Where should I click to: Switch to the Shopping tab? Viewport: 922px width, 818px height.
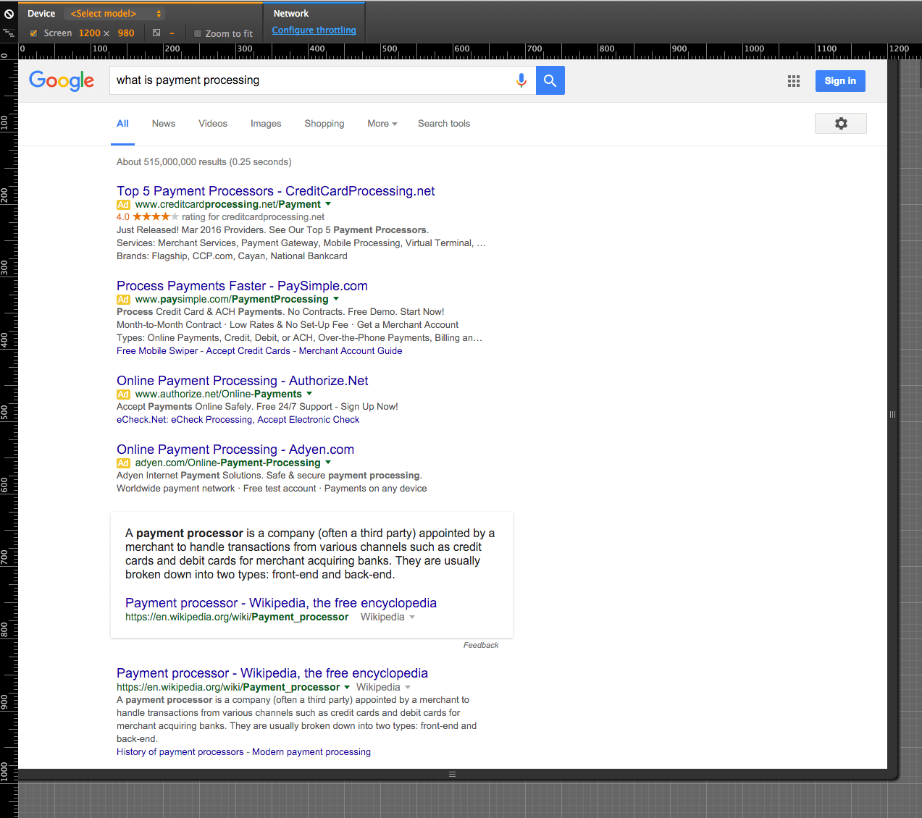pos(324,124)
